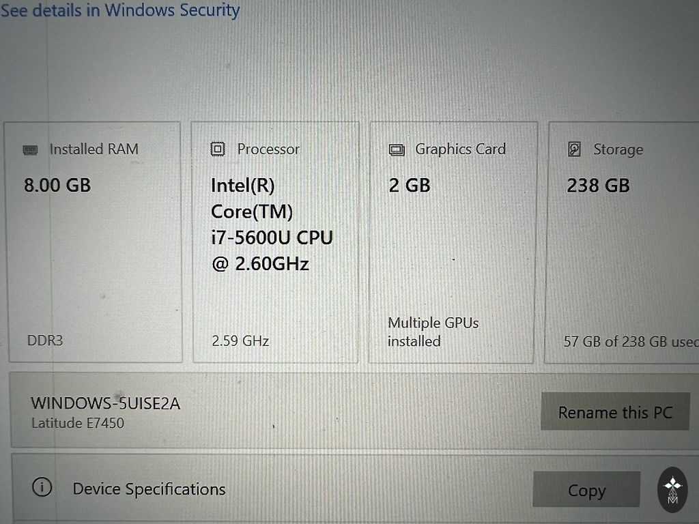
Task: Click the Storage drive icon
Action: 575,149
